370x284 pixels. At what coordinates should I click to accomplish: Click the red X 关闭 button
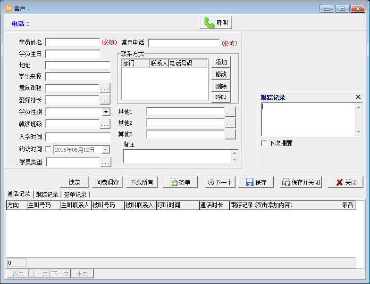(345, 182)
